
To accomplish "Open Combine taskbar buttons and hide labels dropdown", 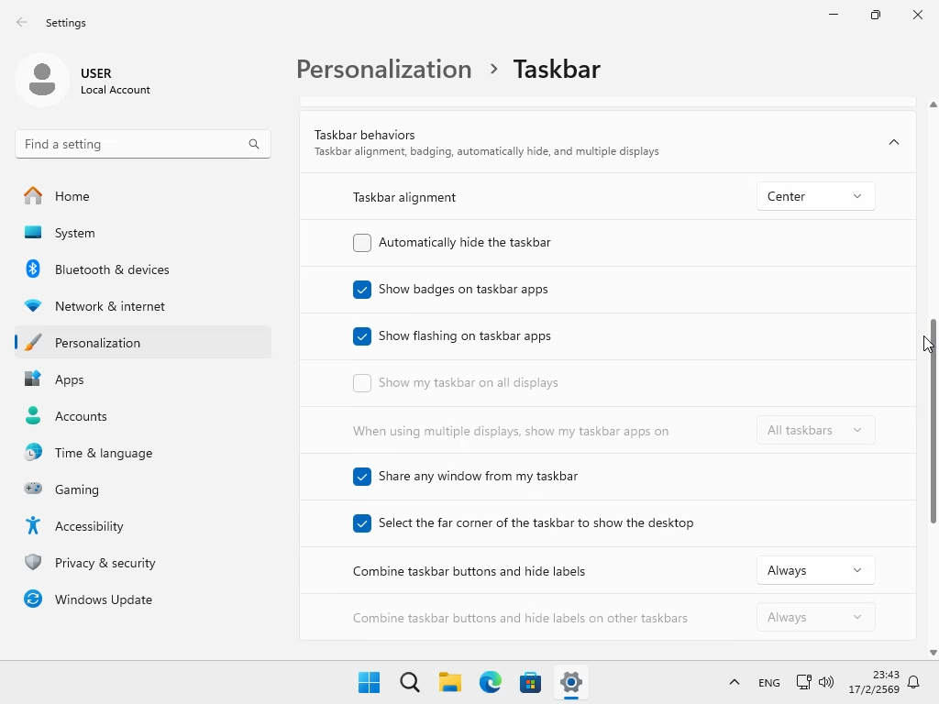I will tap(815, 570).
